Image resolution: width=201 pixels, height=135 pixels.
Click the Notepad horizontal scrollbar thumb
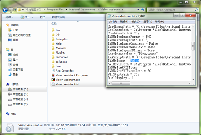pos(121,83)
